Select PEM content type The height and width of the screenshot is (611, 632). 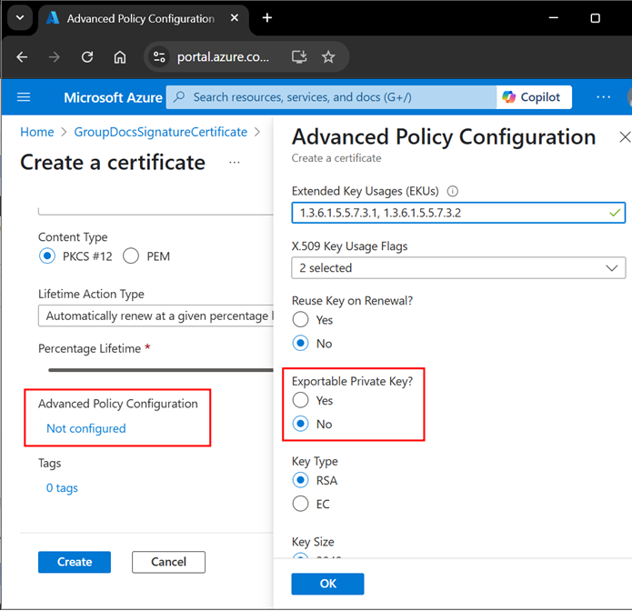pyautogui.click(x=131, y=256)
